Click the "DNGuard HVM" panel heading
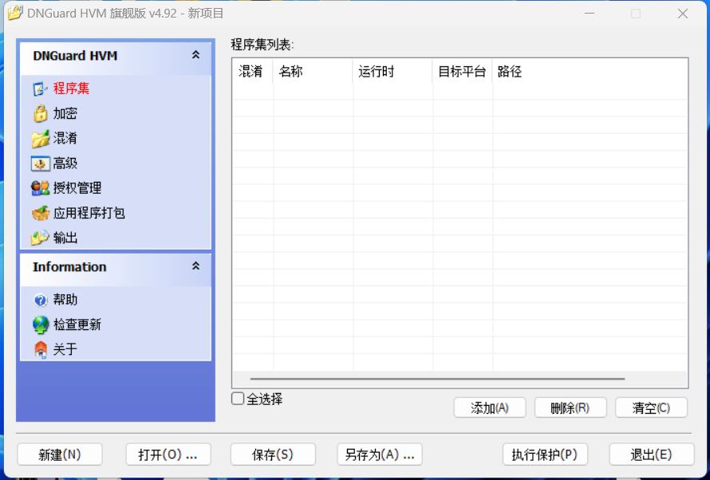The width and height of the screenshot is (710, 480). tap(75, 56)
